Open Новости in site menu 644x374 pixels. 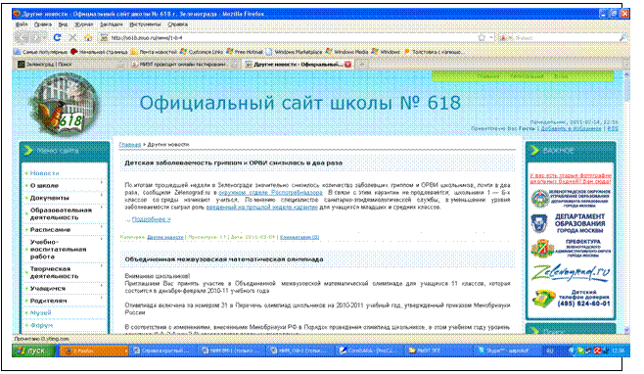pyautogui.click(x=44, y=173)
